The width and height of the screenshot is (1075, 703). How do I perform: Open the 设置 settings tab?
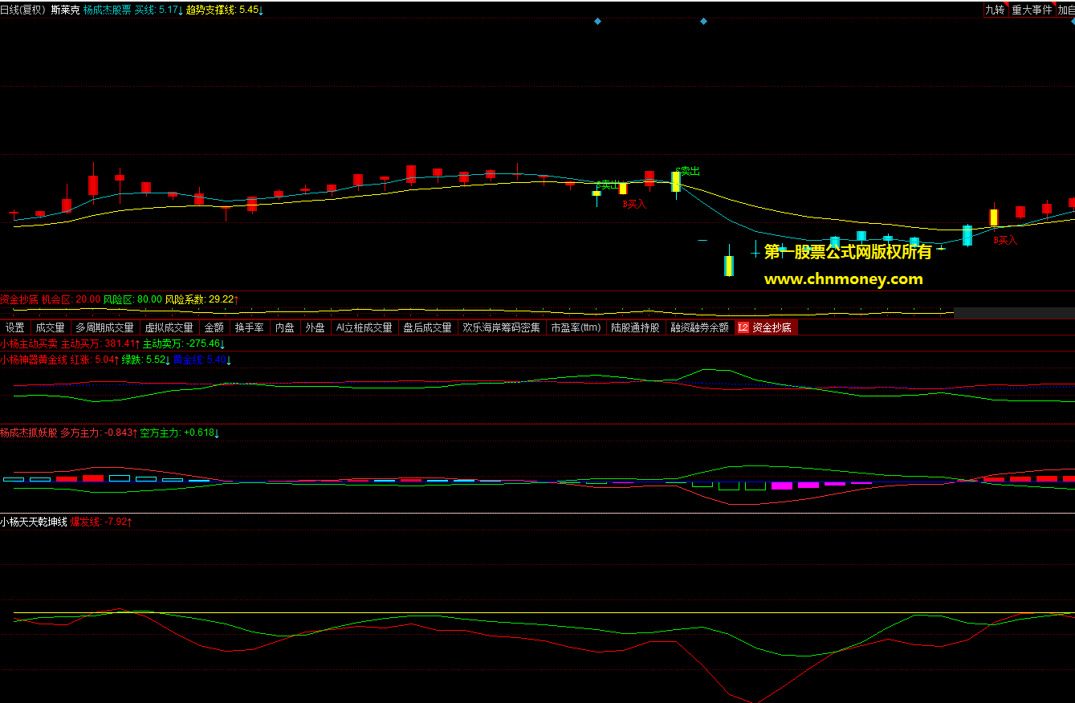click(x=14, y=327)
